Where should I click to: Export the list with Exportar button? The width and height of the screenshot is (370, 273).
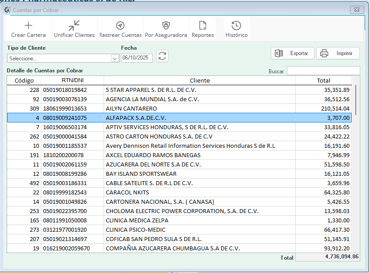[x=293, y=53]
